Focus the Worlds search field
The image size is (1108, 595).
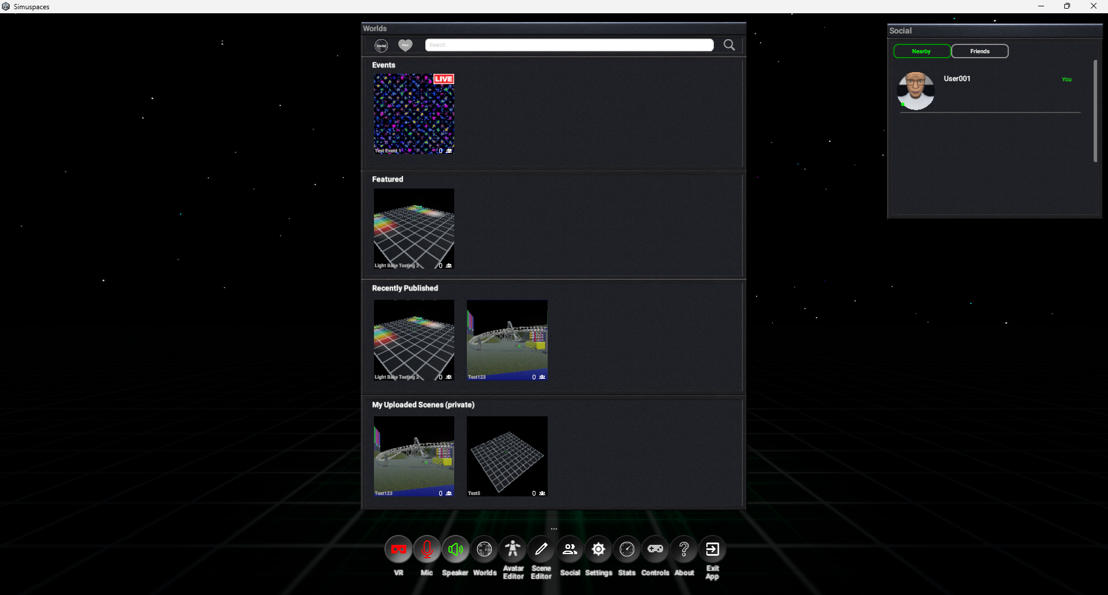point(569,45)
